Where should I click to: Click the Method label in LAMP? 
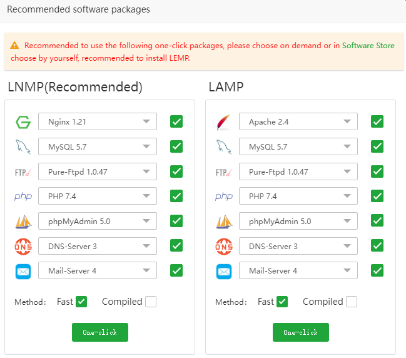(x=231, y=302)
